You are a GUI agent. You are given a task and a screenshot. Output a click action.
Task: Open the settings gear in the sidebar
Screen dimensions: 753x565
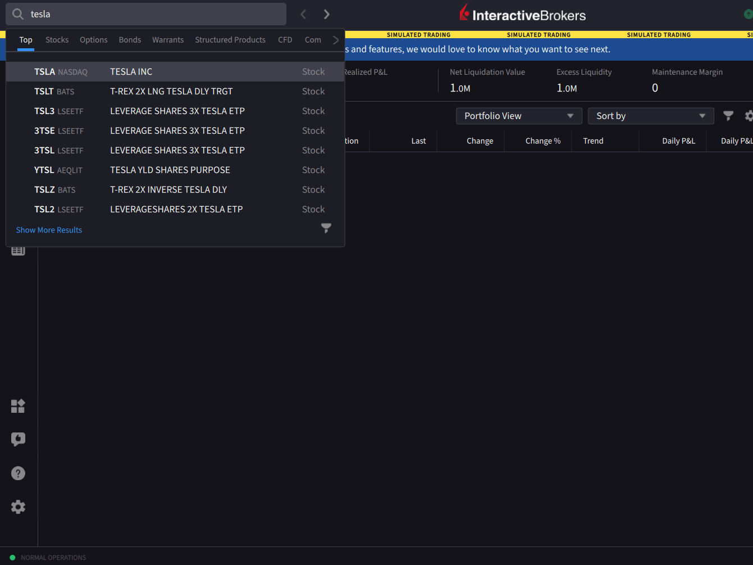(x=18, y=507)
